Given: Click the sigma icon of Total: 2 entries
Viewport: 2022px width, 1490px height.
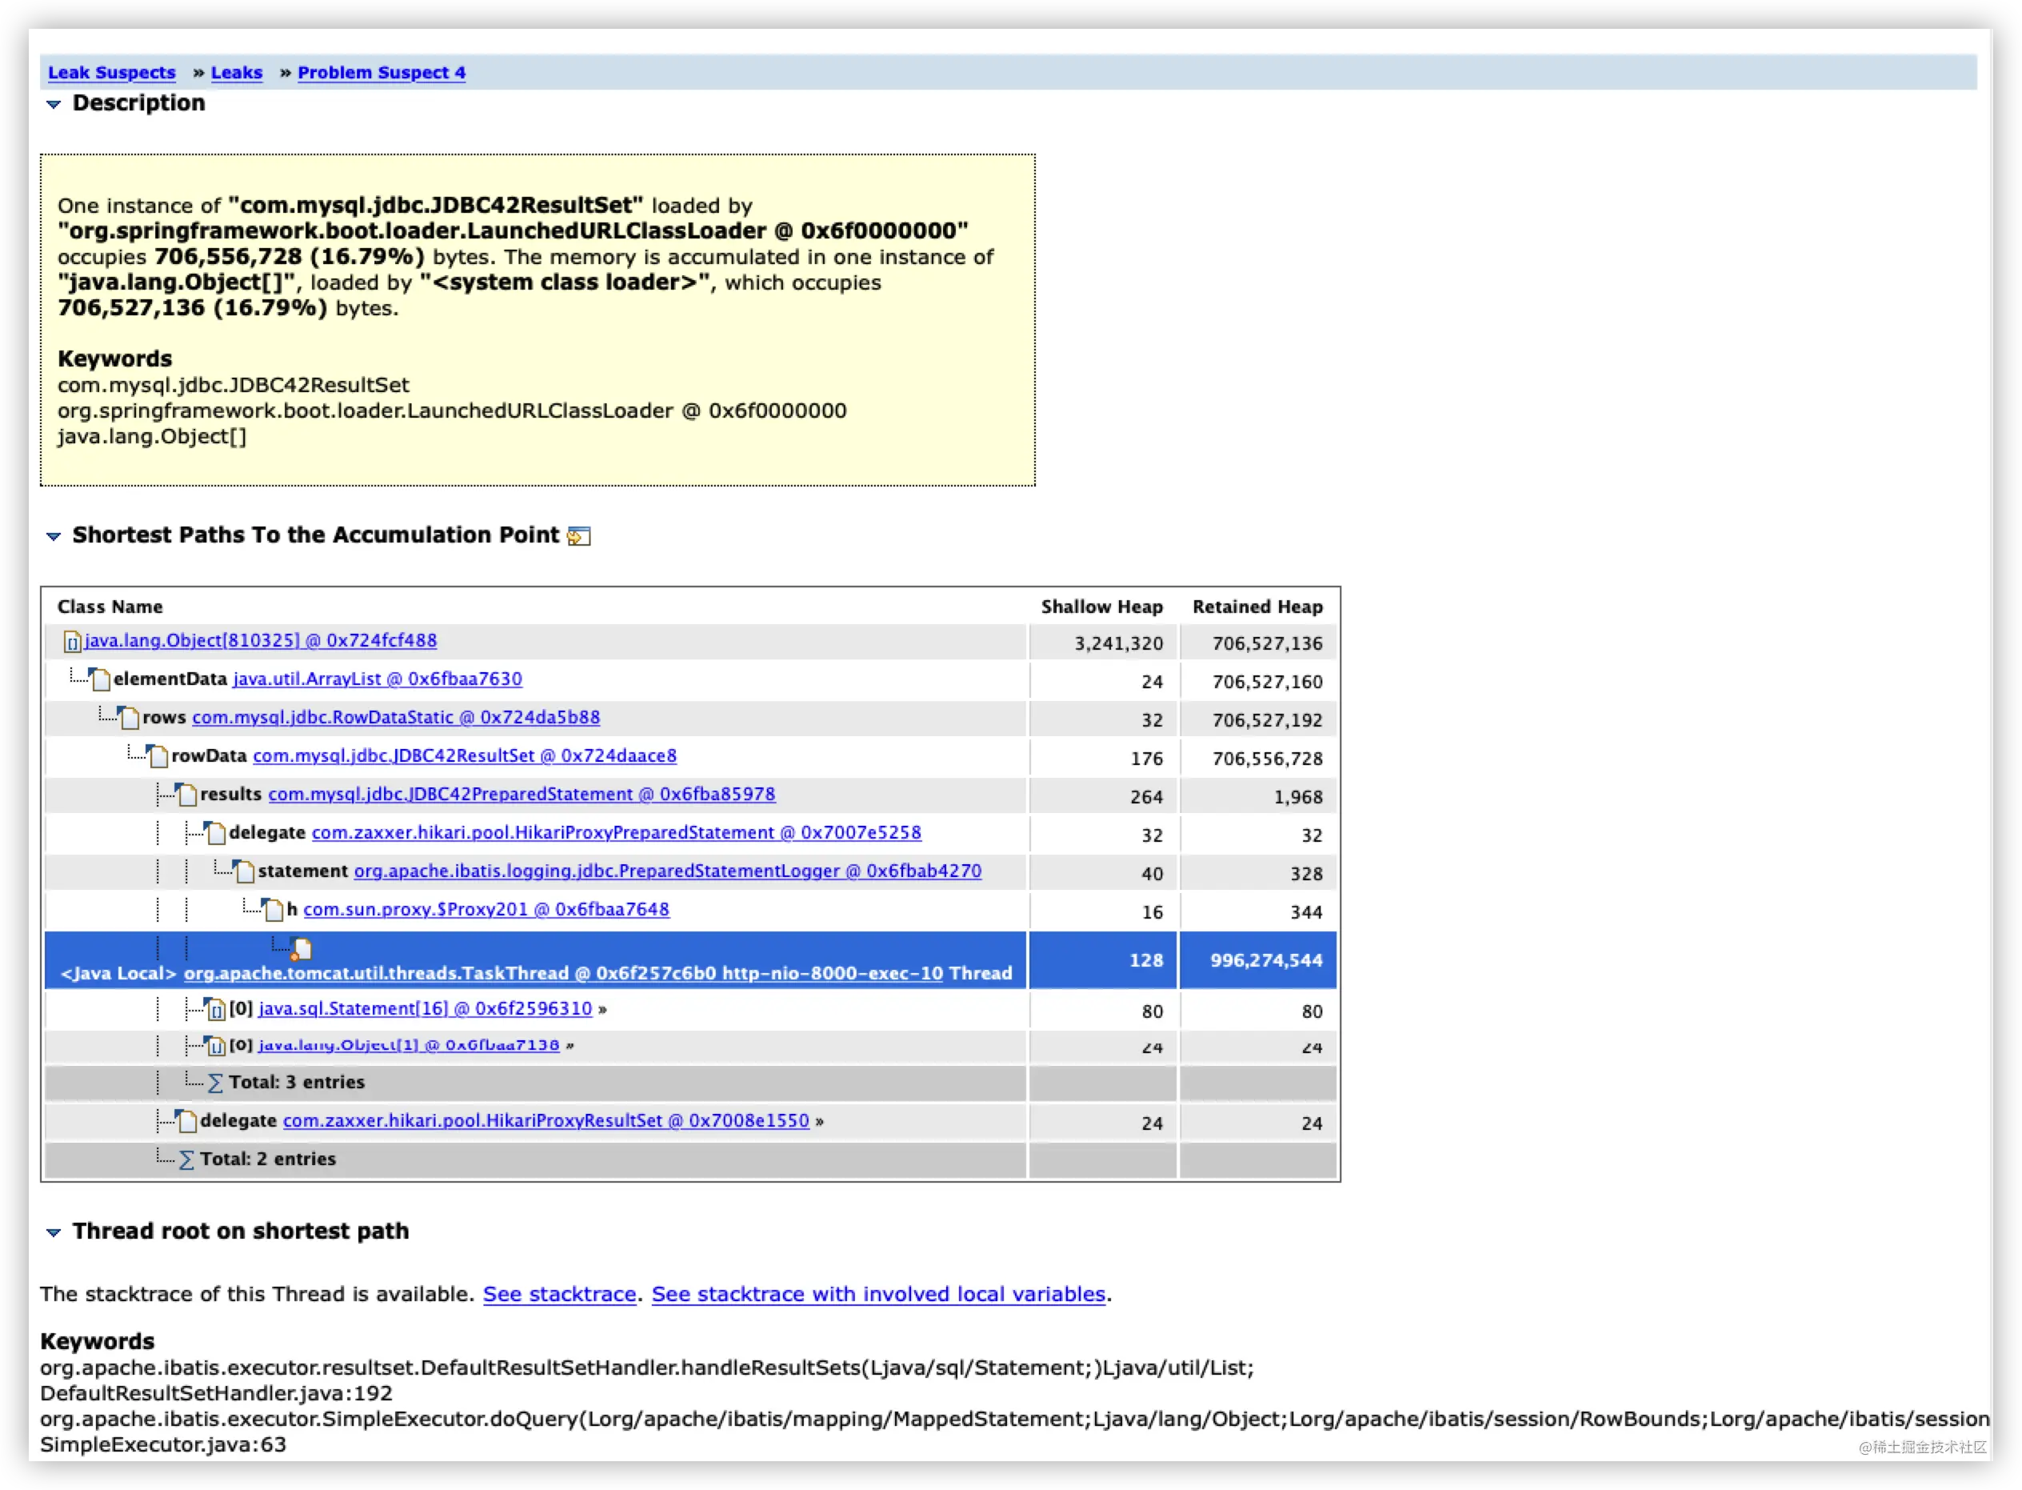Looking at the screenshot, I should pos(186,1161).
